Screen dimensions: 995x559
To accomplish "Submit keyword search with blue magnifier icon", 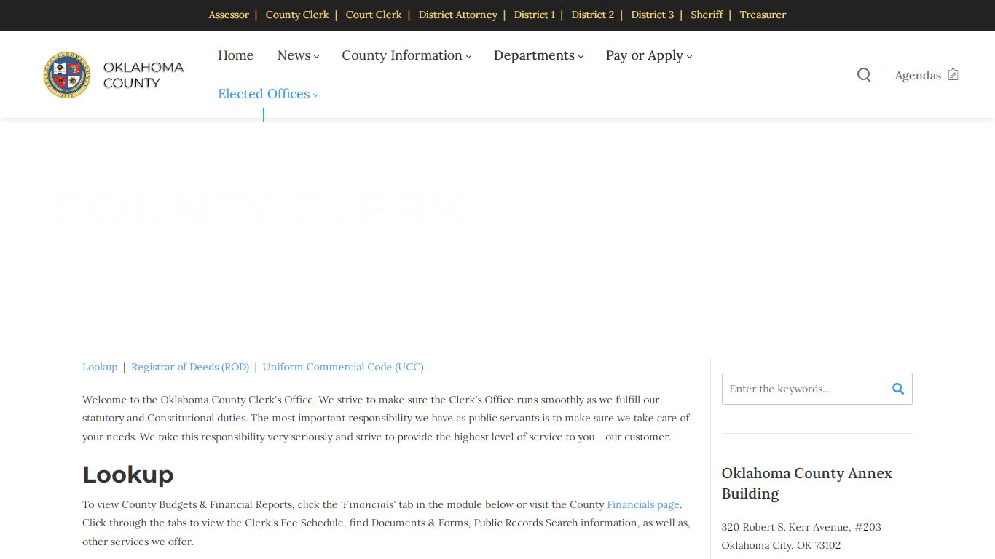I will click(898, 389).
